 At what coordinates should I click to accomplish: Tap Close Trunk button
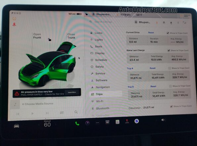[71, 36]
